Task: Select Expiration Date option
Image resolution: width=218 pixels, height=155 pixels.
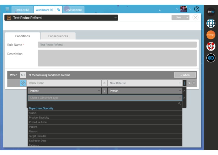Action: tap(105, 141)
